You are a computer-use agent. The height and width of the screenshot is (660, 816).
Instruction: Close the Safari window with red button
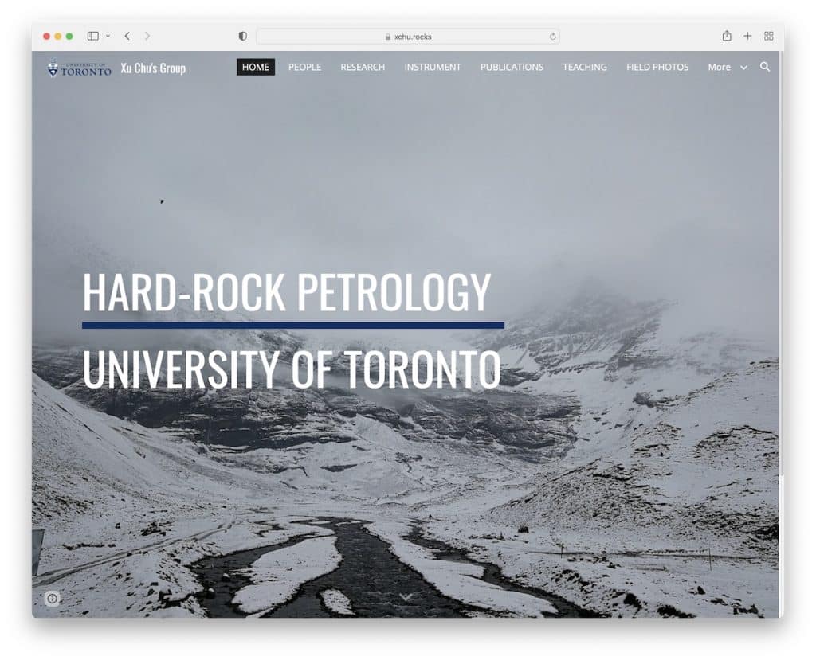click(x=46, y=37)
